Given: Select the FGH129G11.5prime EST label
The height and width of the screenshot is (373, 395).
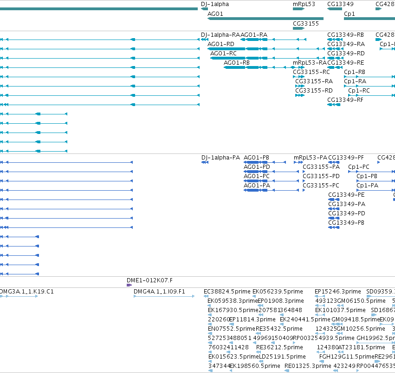Looking at the screenshot, I should click(x=347, y=357).
